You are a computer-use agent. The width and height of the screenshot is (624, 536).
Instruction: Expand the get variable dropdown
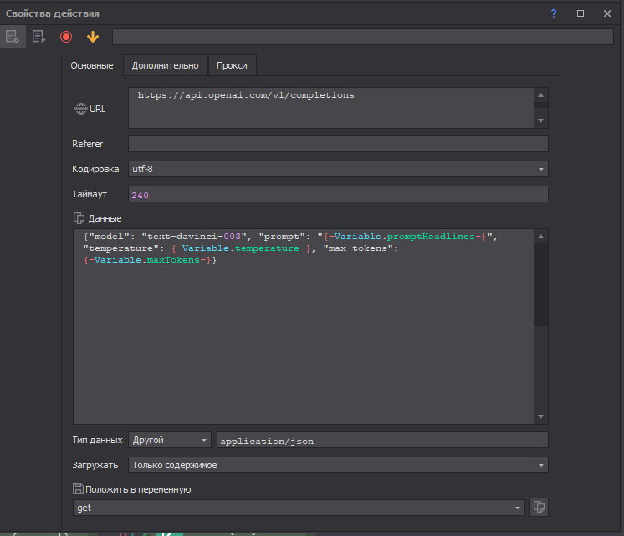click(x=518, y=508)
